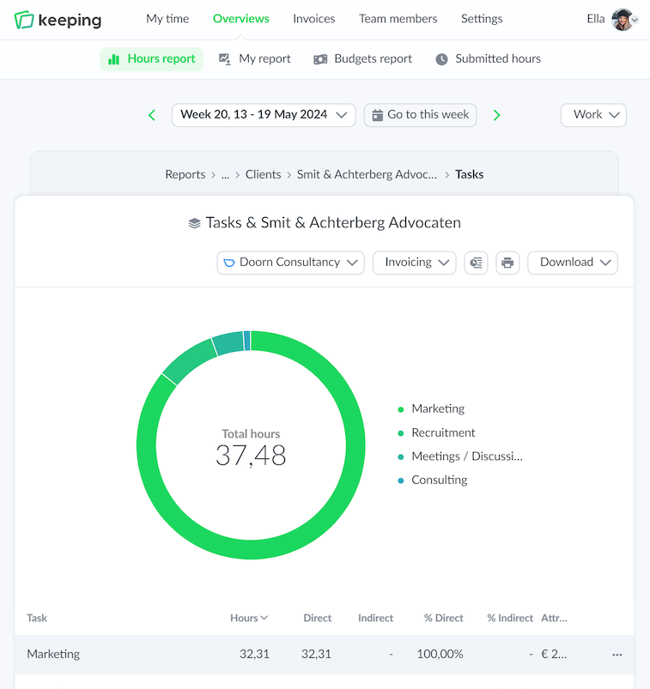
Task: Open the Download dropdown
Action: 573,263
